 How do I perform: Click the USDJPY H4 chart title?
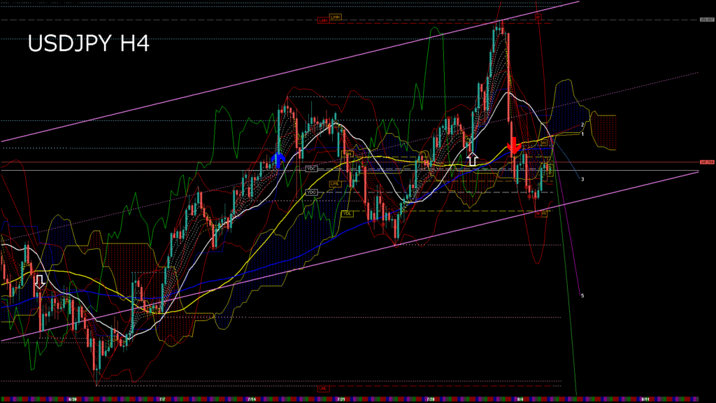tap(88, 44)
